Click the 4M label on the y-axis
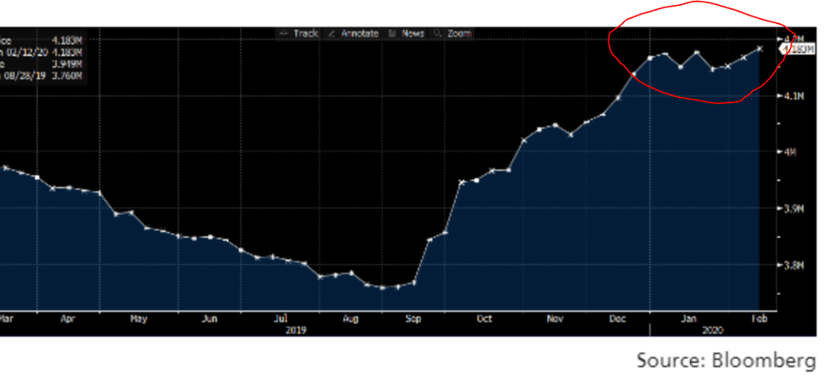Image resolution: width=837 pixels, height=381 pixels. (x=791, y=152)
